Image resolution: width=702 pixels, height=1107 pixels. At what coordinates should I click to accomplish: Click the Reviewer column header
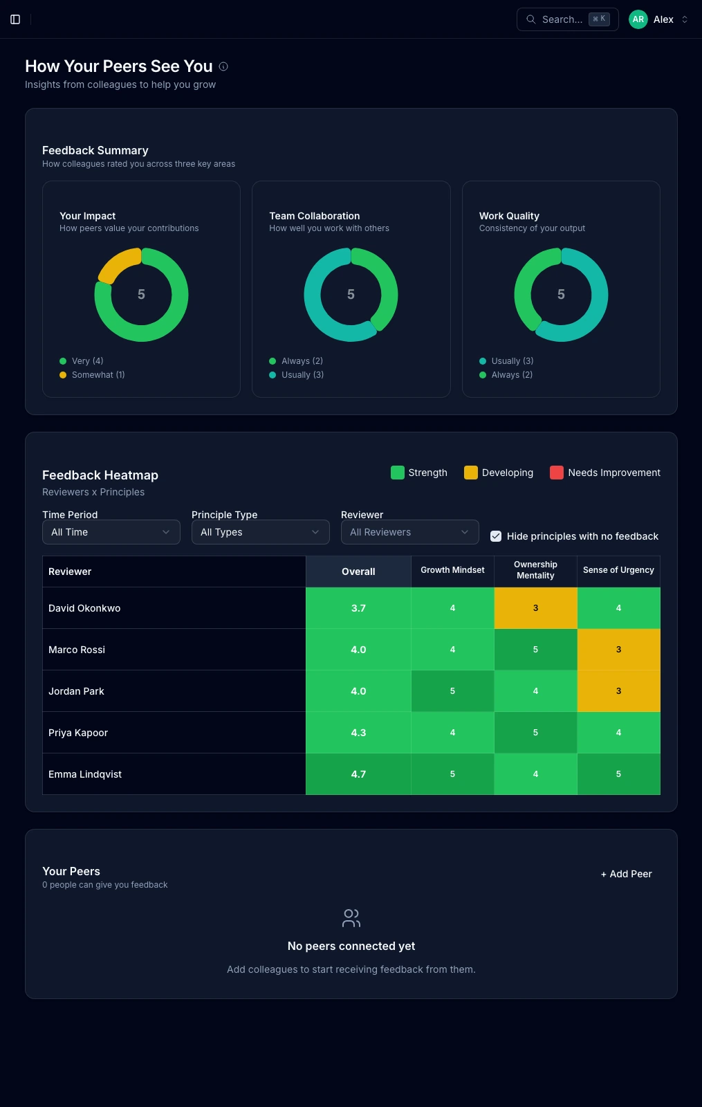[x=174, y=571]
